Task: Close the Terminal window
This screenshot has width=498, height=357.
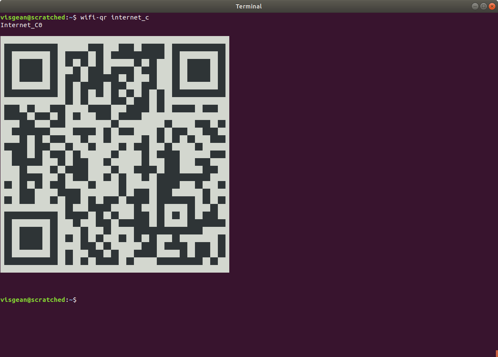Action: [492, 6]
